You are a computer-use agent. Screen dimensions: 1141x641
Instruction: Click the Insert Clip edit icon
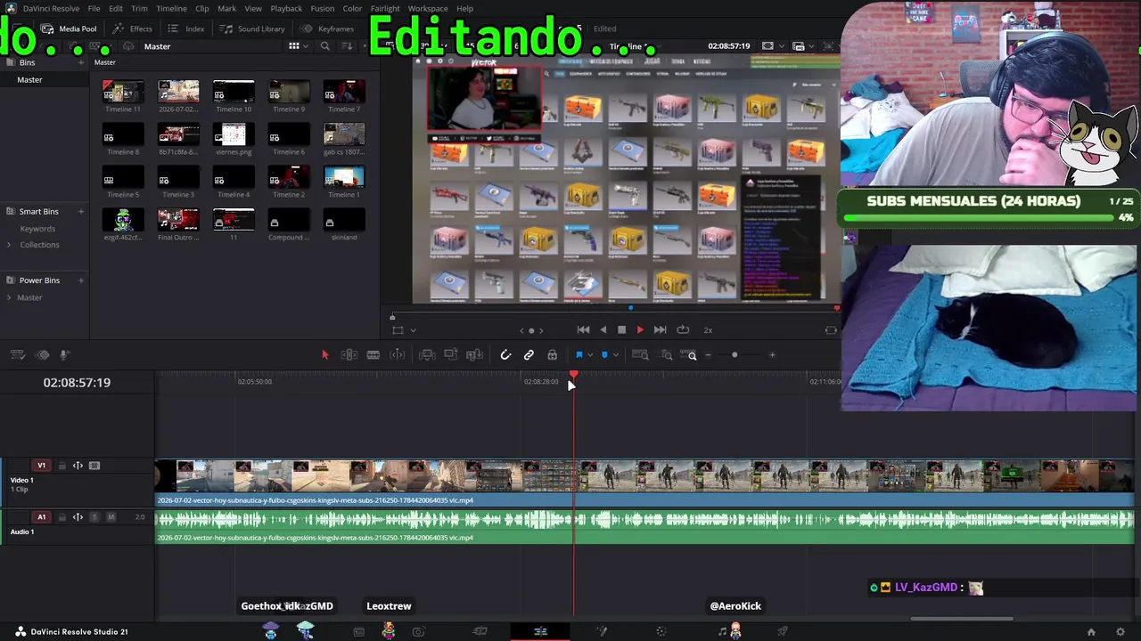point(427,355)
